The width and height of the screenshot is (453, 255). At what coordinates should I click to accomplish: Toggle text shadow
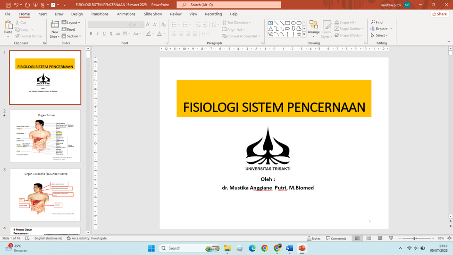pos(111,34)
